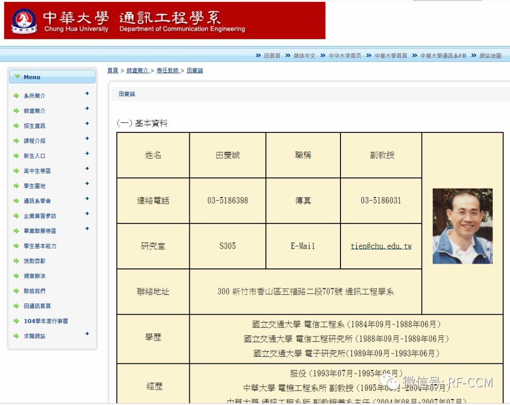Open 畢業聯展專區 sidebar link

(40, 231)
